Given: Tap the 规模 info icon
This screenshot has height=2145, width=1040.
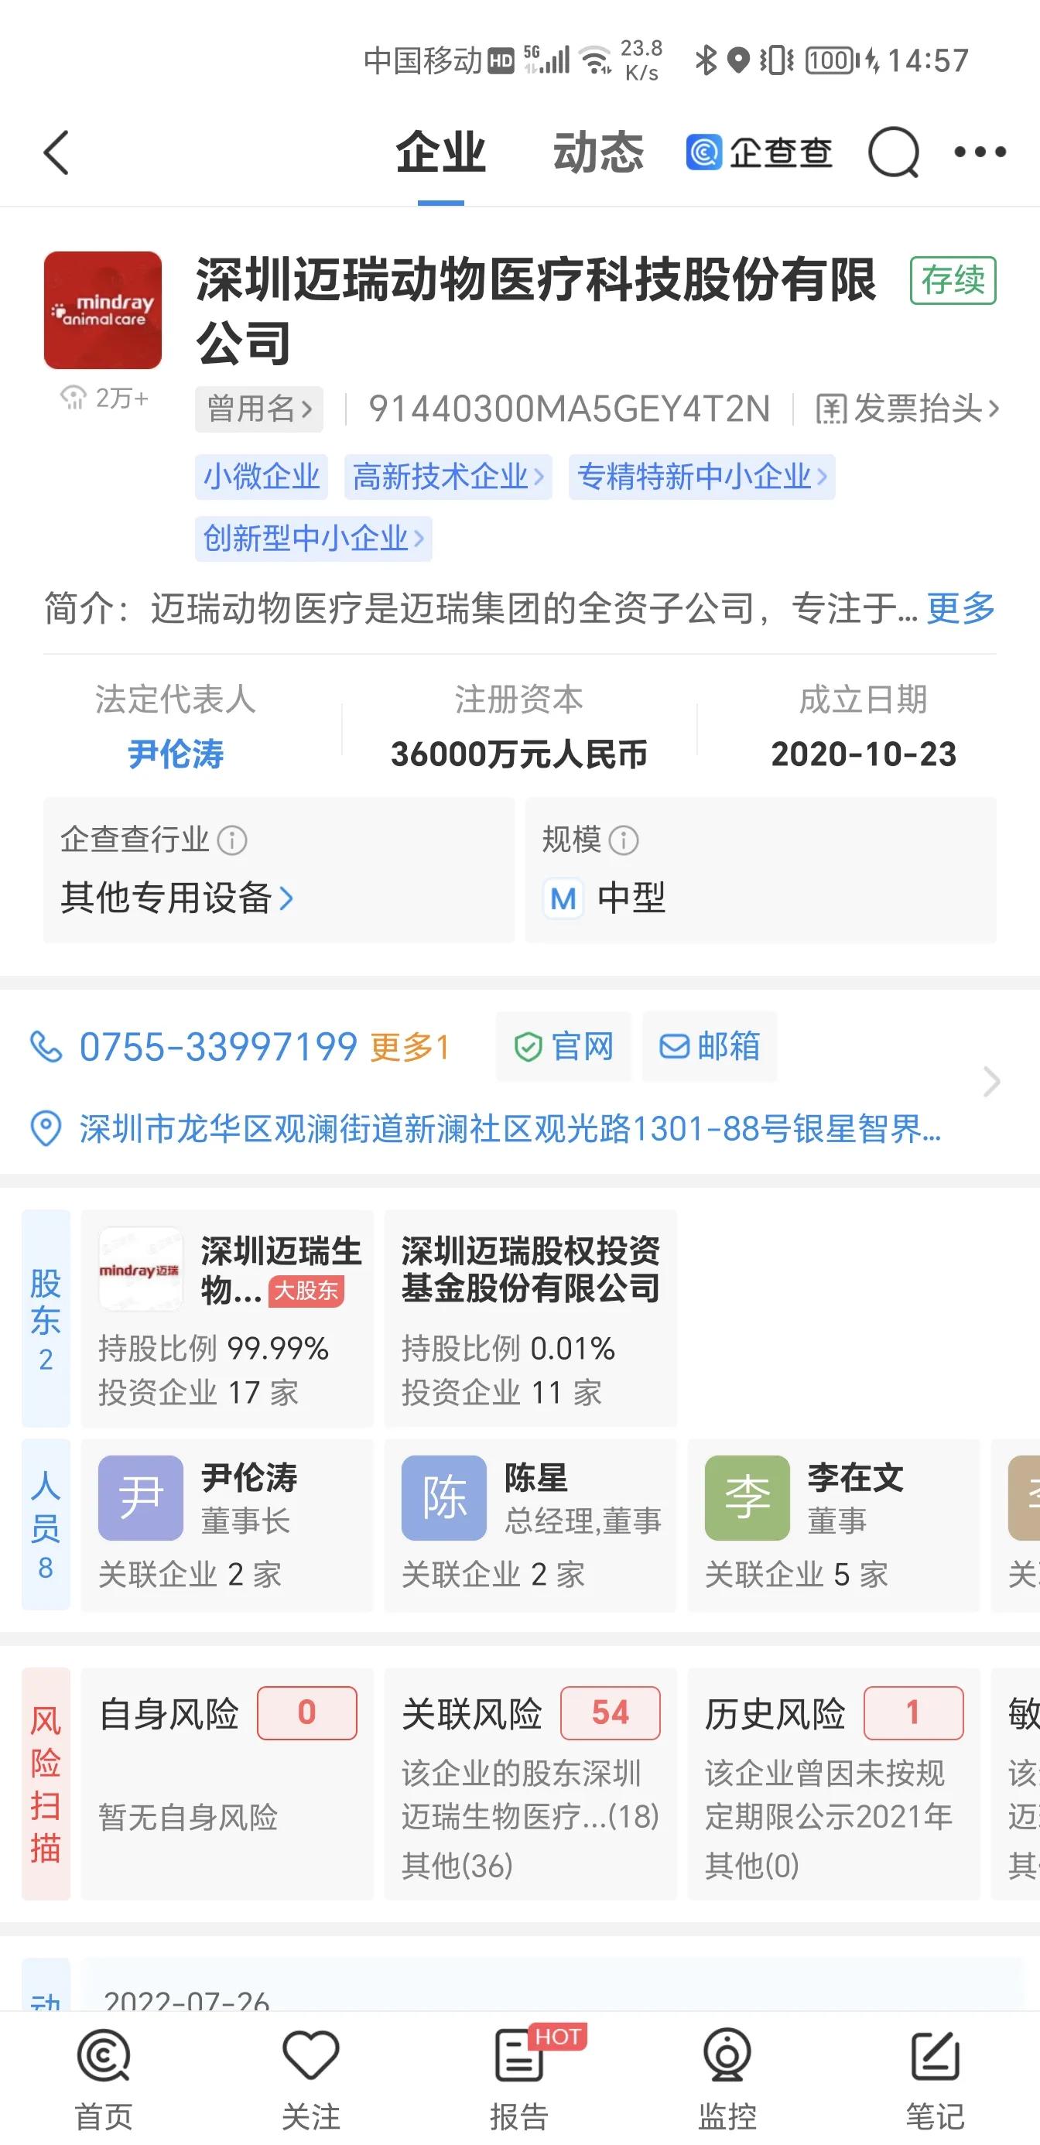Looking at the screenshot, I should [624, 840].
